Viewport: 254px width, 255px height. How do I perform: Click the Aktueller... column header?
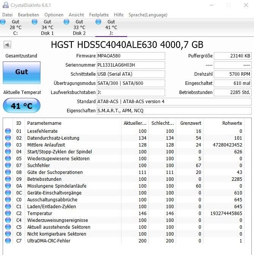tap(135, 123)
